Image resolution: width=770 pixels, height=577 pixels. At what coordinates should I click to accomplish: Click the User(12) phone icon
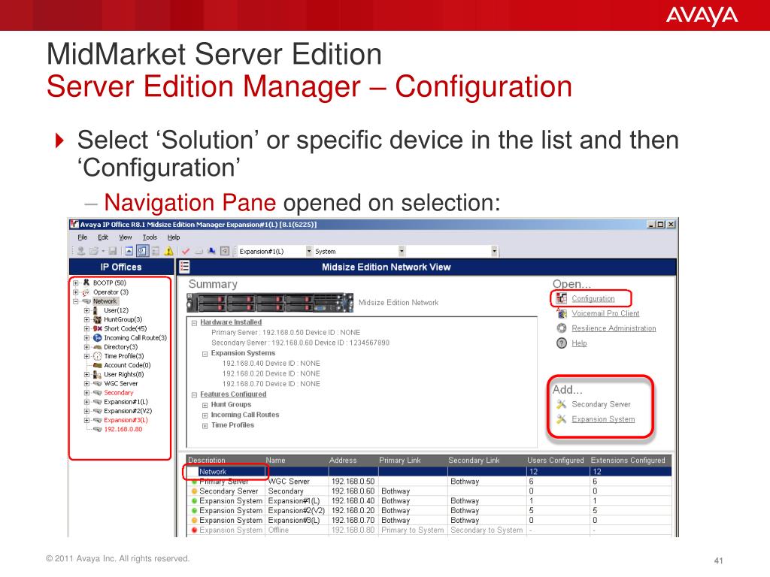pos(97,310)
